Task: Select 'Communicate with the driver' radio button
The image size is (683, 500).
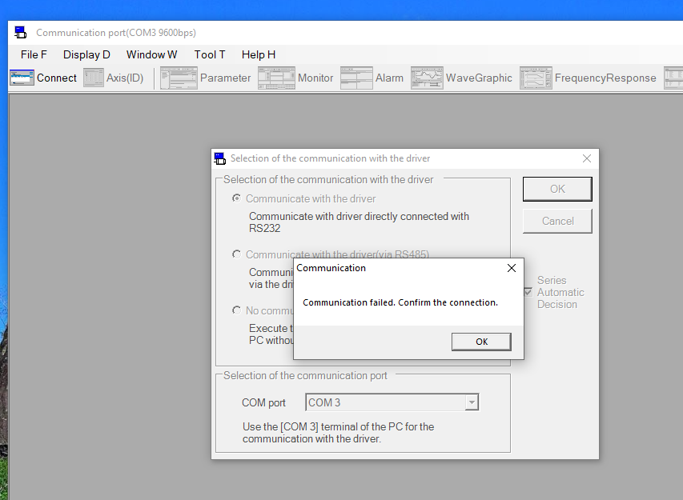Action: [236, 198]
